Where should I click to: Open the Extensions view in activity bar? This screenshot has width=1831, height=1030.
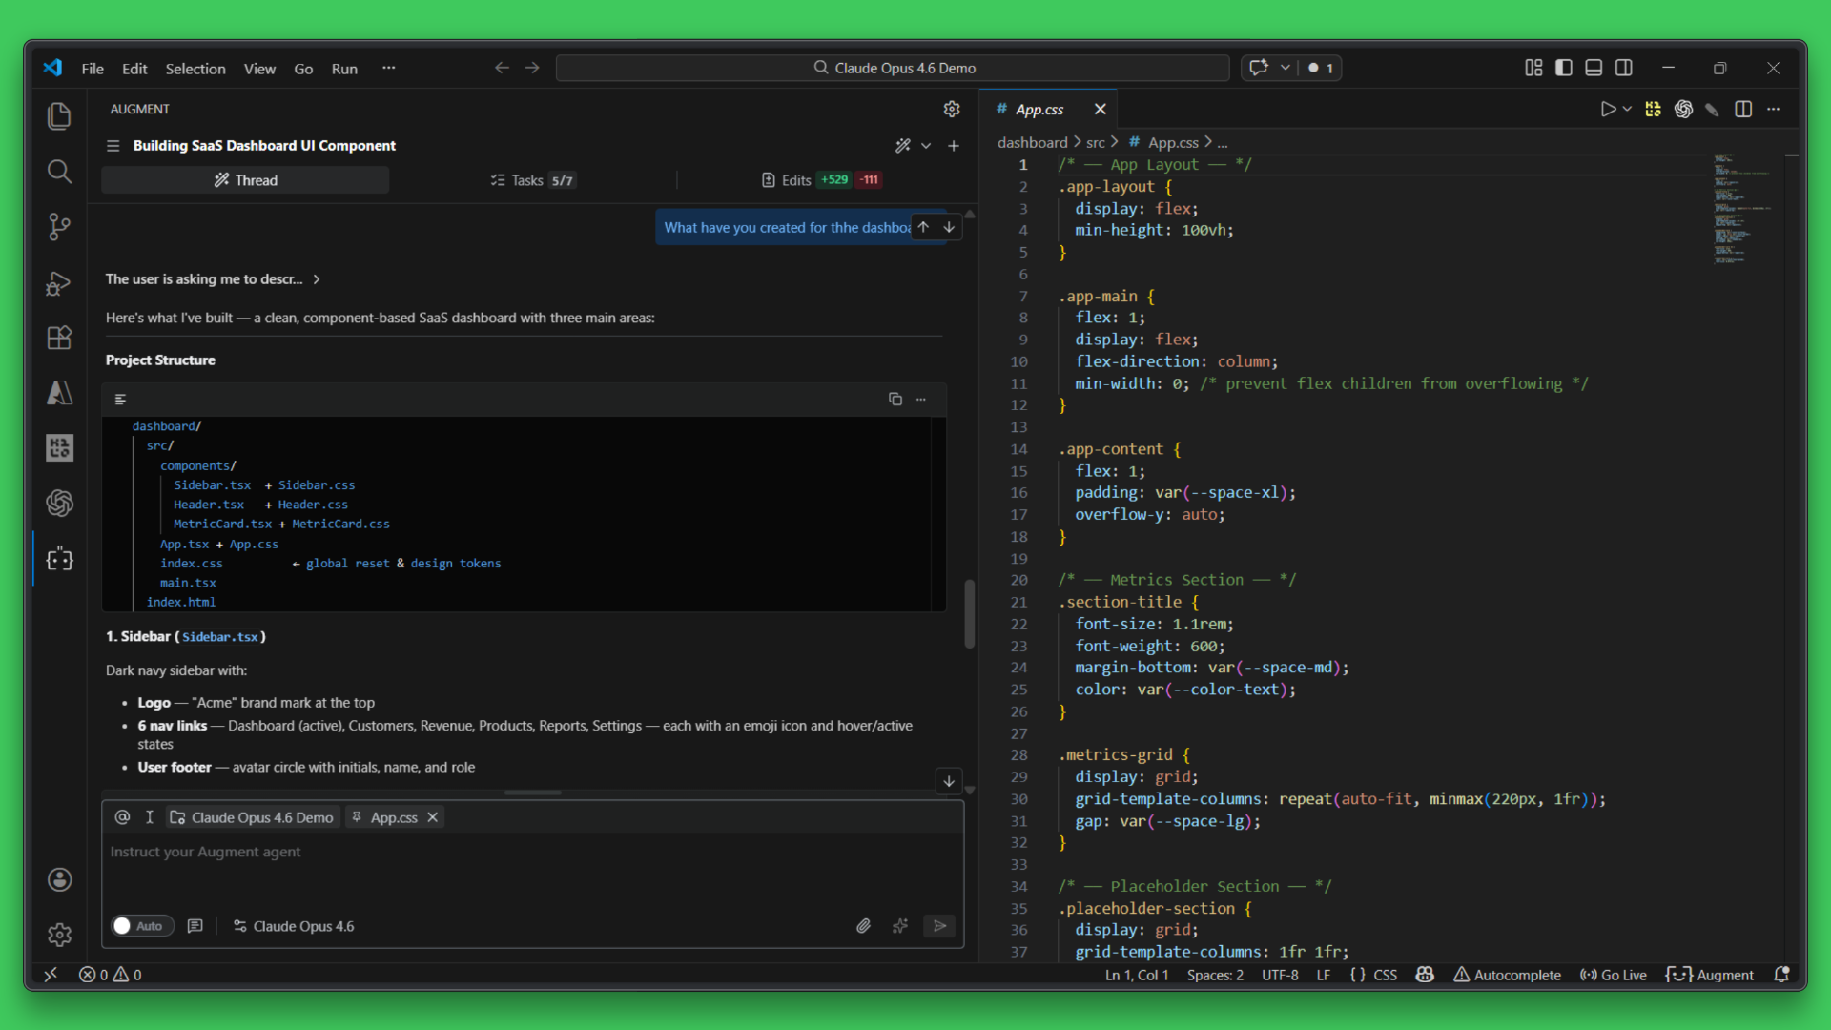(x=59, y=338)
